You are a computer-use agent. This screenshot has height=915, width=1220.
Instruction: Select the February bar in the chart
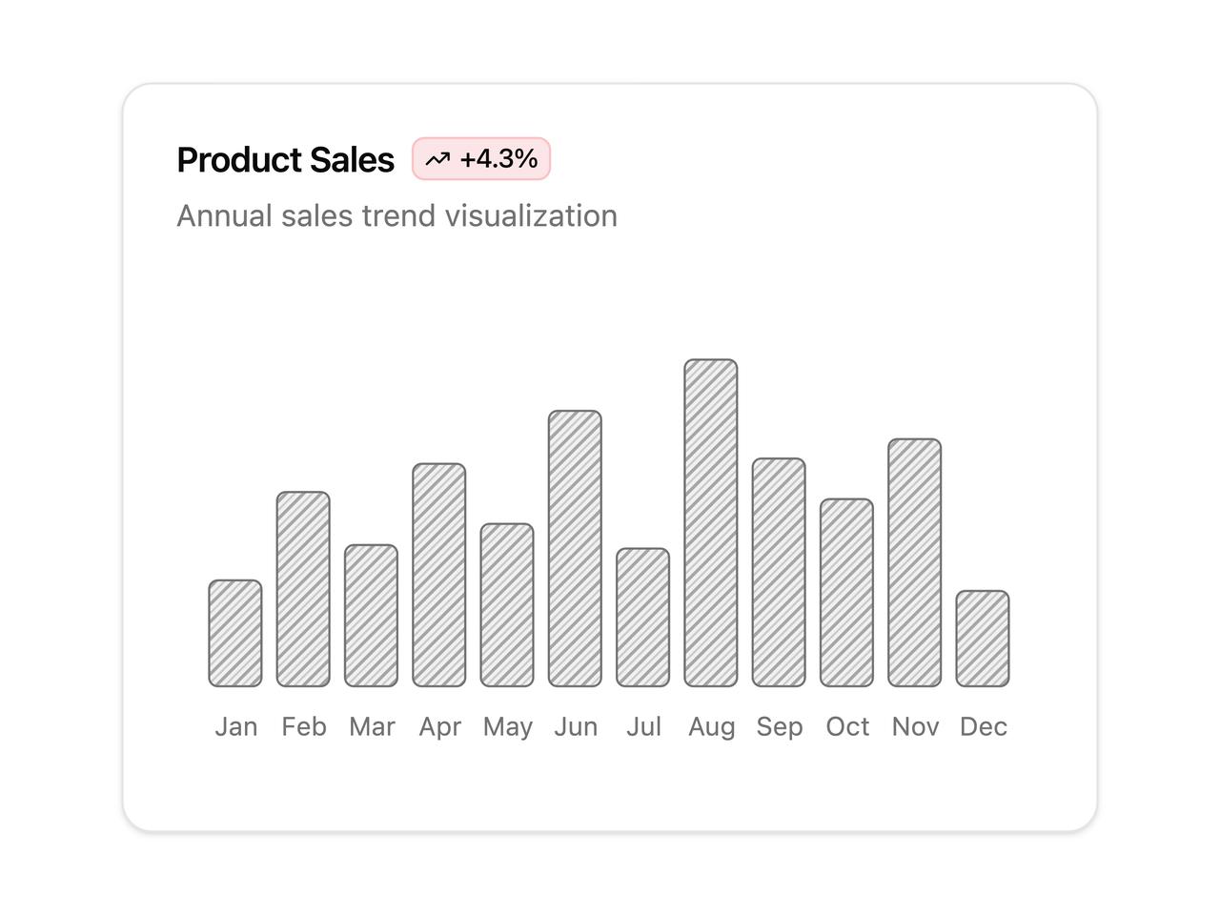tap(303, 589)
